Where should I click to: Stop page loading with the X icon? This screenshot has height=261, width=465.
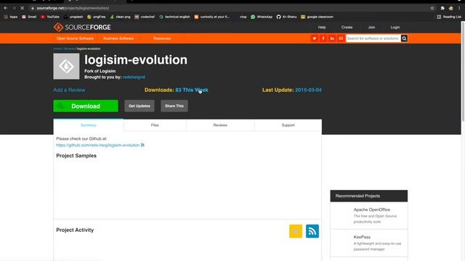(23, 8)
